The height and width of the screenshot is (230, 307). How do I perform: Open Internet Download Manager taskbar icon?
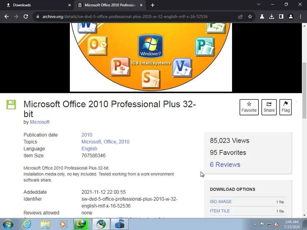click(x=81, y=224)
